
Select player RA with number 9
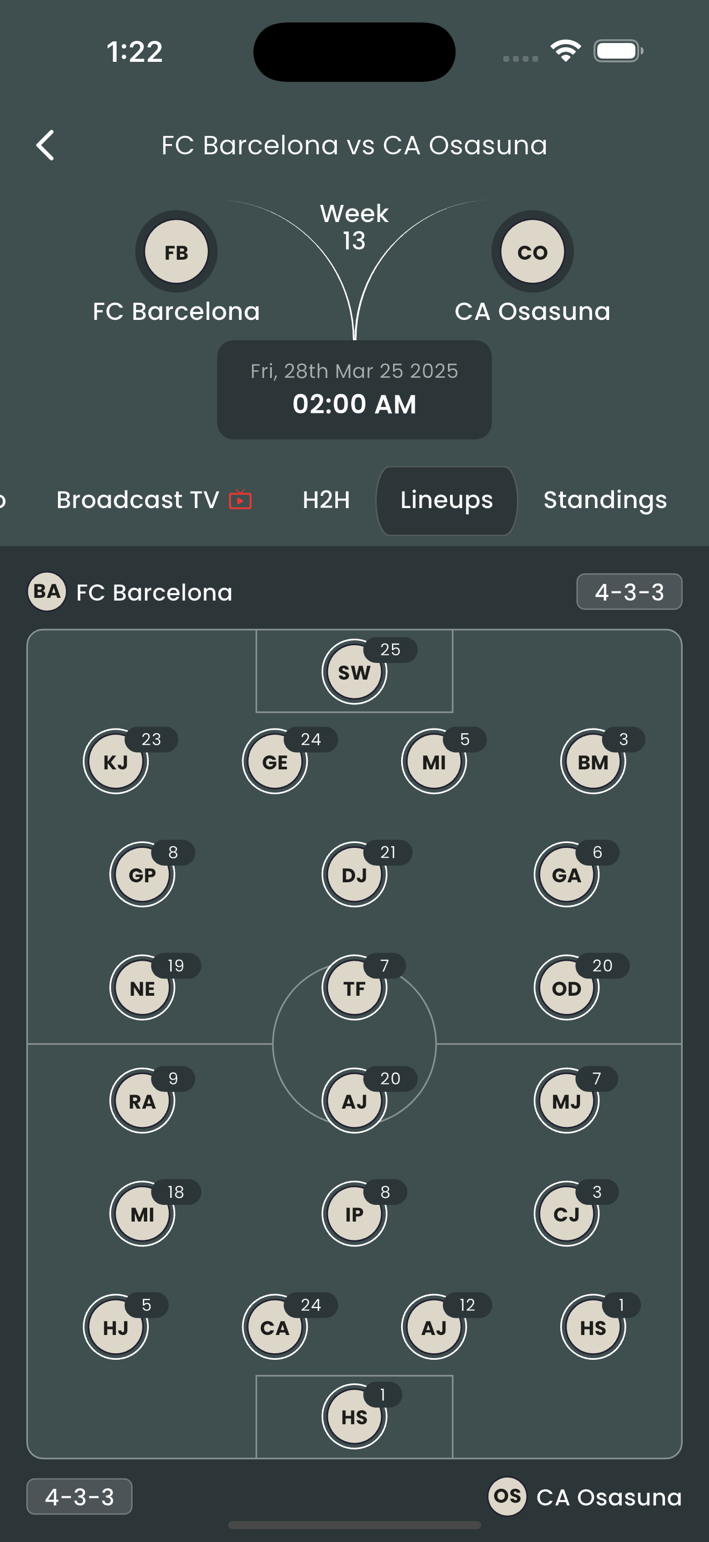[142, 1101]
